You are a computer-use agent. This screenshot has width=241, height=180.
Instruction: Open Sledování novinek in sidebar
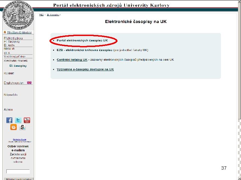coord(16,61)
